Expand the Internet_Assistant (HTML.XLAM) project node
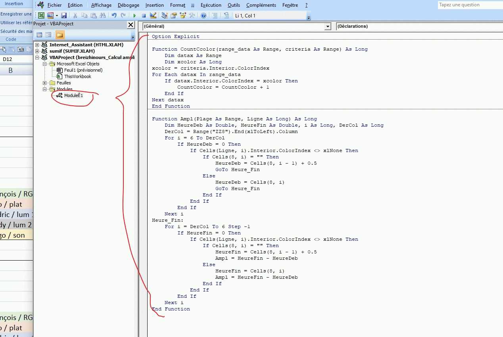This screenshot has height=337, width=503. coord(37,45)
